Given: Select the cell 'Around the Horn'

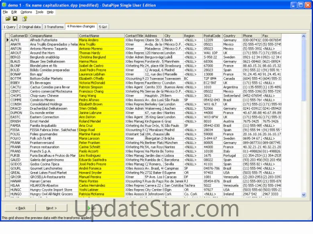Looking at the screenshot, I should tap(53, 53).
